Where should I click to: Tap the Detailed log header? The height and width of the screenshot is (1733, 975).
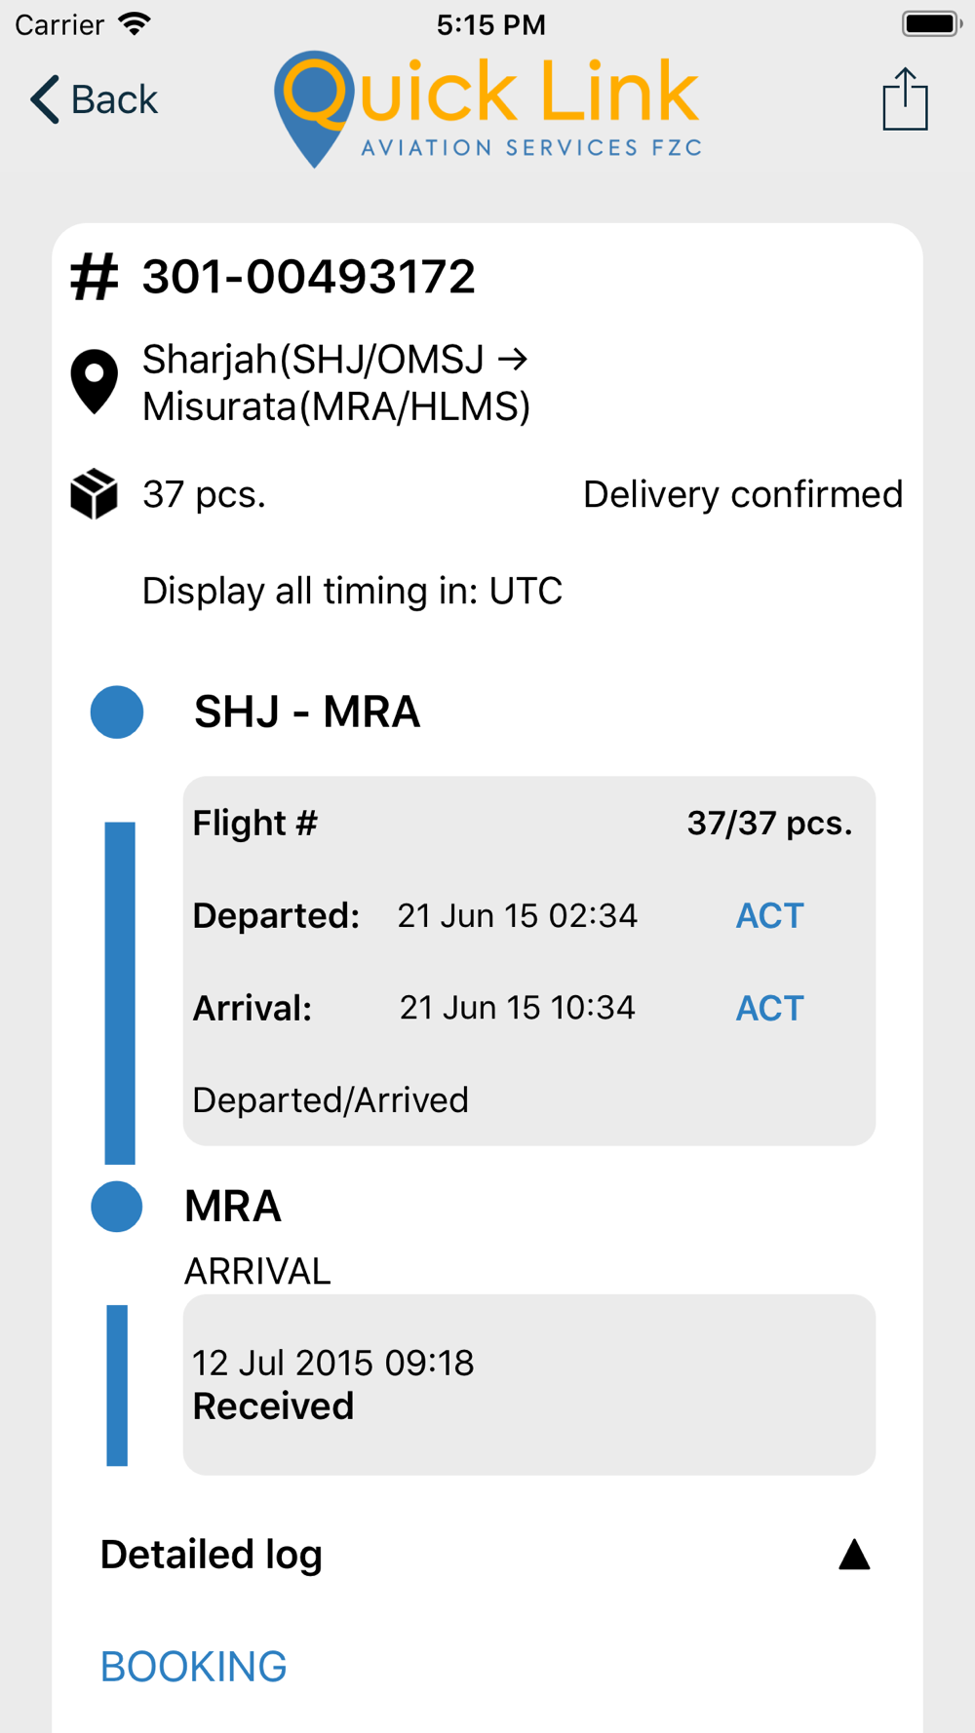pos(486,1555)
